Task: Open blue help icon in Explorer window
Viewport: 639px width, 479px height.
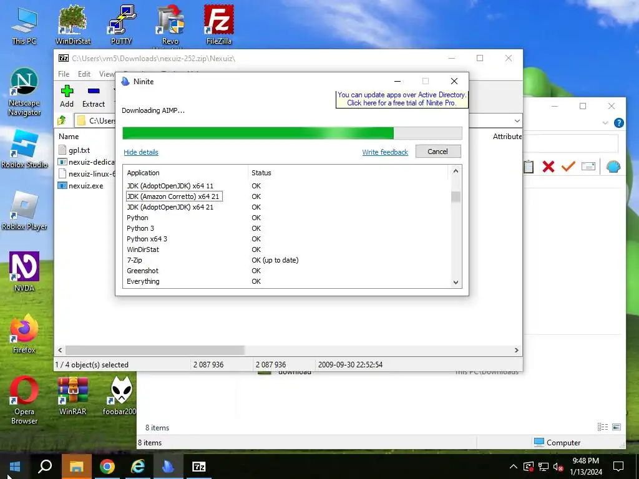Action: [x=618, y=123]
